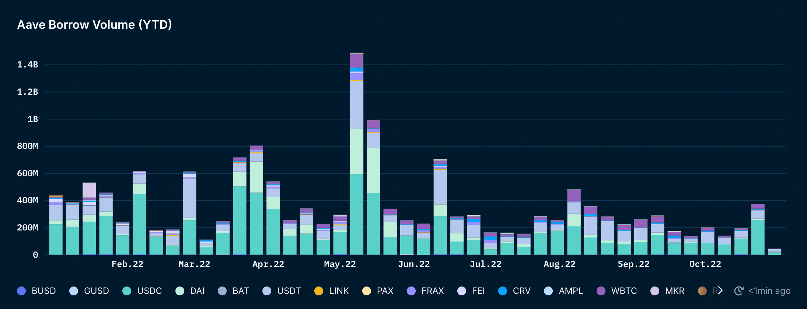Click the WBTC legend color dot
This screenshot has height=309, width=807.
click(601, 291)
